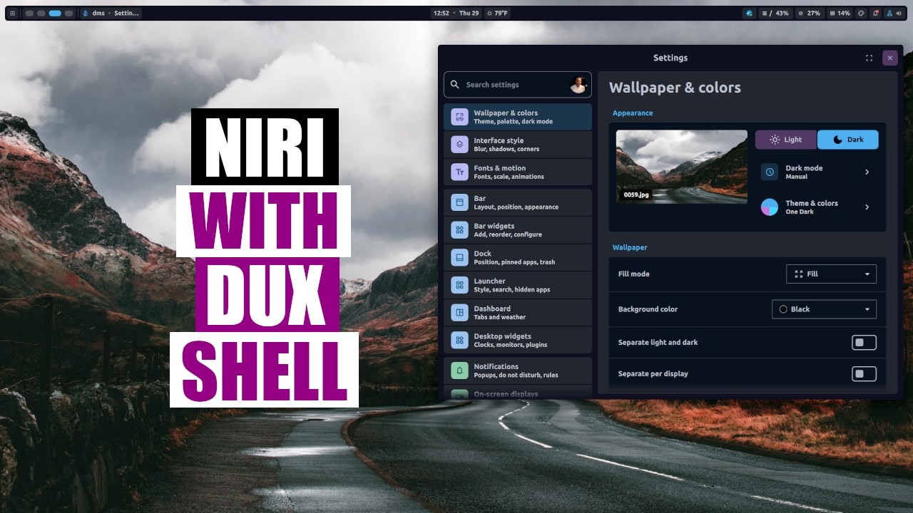Click the 27% CPU indicator in top bar

click(x=809, y=13)
